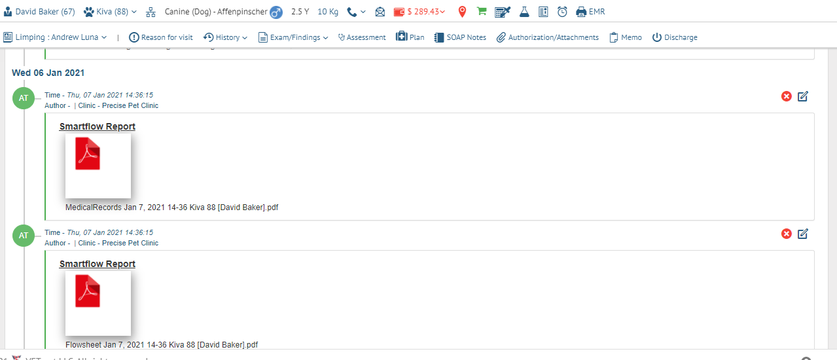Open Authorization/Attachments
The image size is (837, 360).
point(548,37)
